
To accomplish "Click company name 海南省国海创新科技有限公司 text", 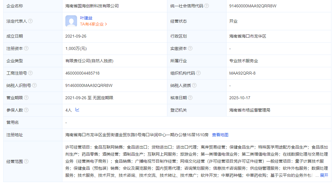I will (x=92, y=6).
